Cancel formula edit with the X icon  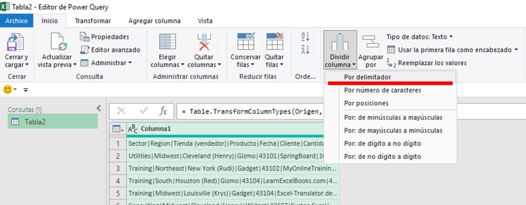(x=121, y=111)
